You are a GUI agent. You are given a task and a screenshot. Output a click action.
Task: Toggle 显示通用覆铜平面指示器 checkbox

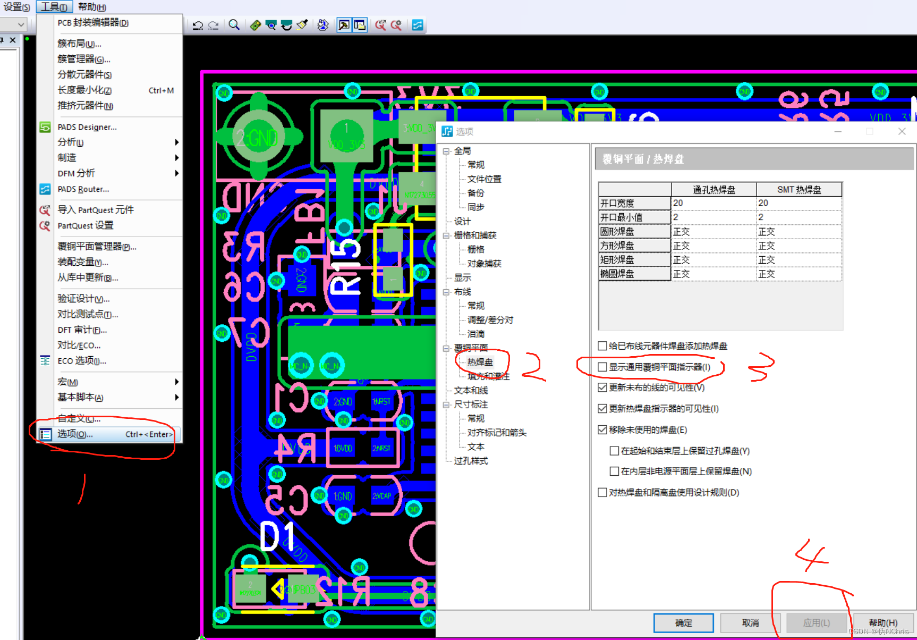602,367
